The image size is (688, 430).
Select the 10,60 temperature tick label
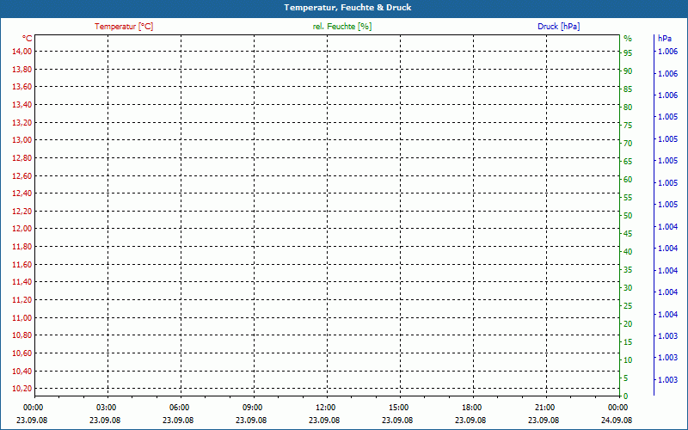(22, 353)
